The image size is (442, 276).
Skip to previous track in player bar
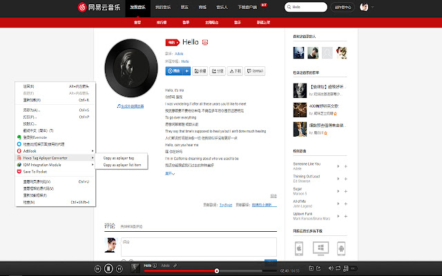tap(97, 268)
